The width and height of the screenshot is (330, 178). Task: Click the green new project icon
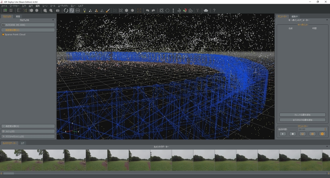coord(5,10)
